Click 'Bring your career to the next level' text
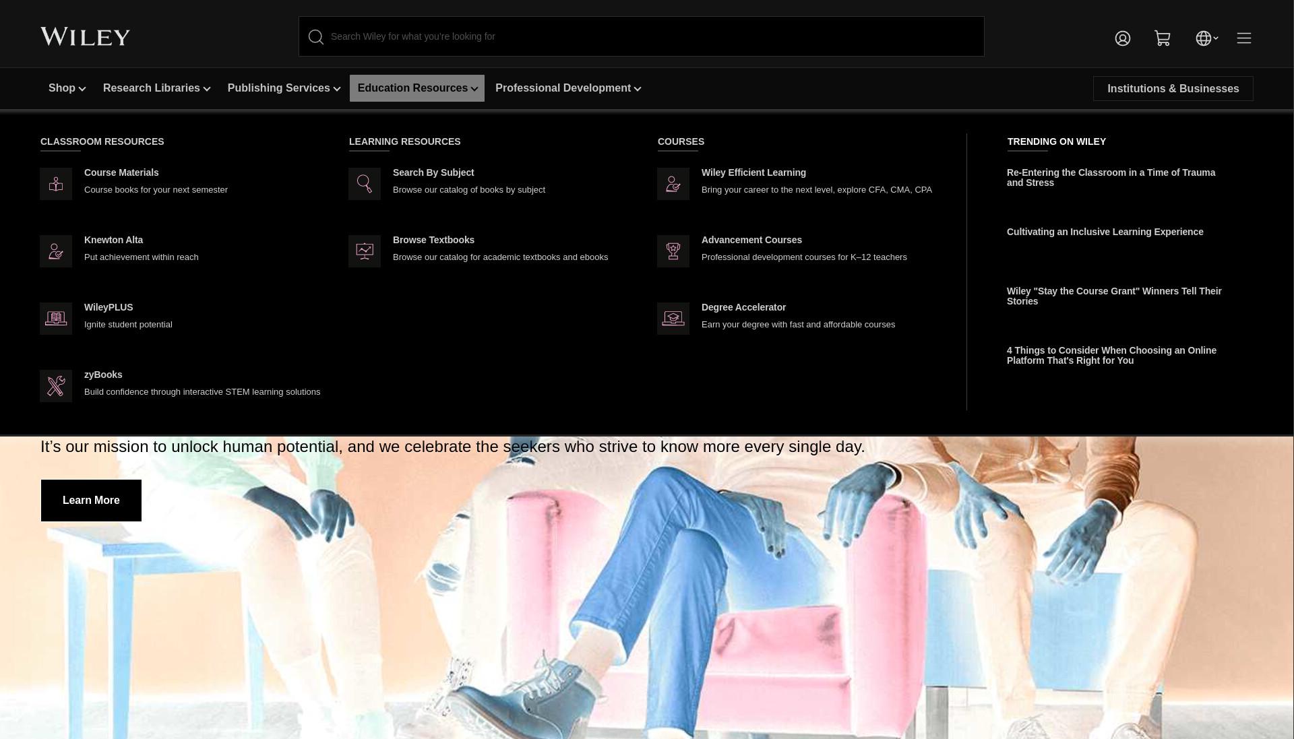Screen dimensions: 1294x739 (817, 190)
